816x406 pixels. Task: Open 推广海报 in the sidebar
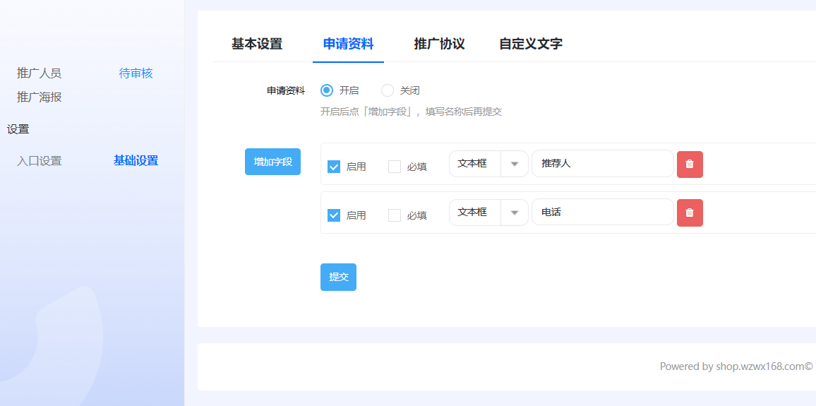[39, 97]
